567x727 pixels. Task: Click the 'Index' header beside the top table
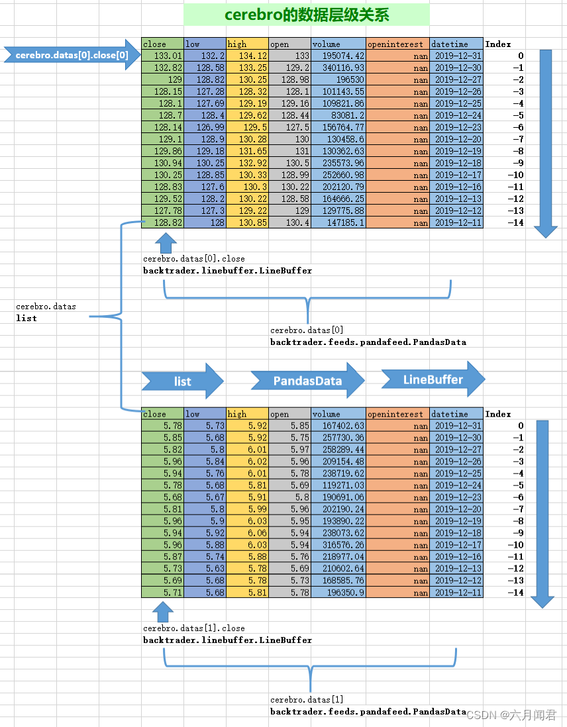[x=498, y=44]
